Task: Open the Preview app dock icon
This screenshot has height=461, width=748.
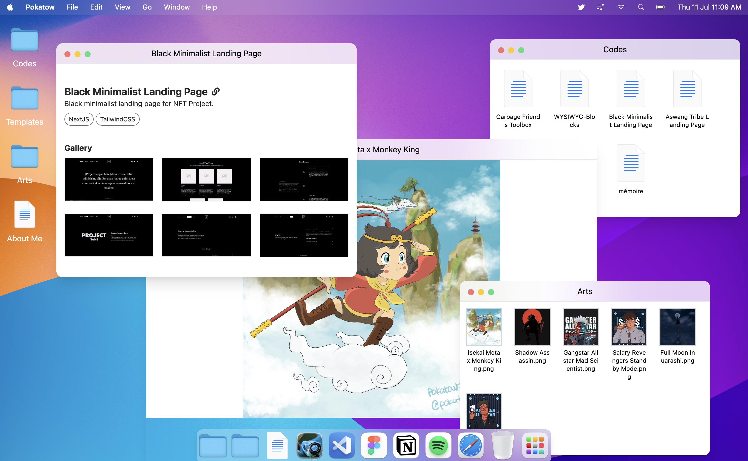Action: (310, 445)
